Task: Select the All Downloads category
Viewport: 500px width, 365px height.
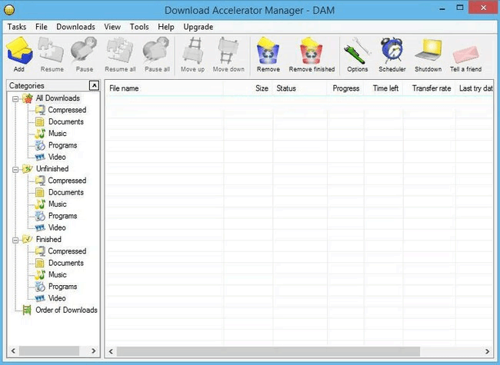Action: click(51, 98)
